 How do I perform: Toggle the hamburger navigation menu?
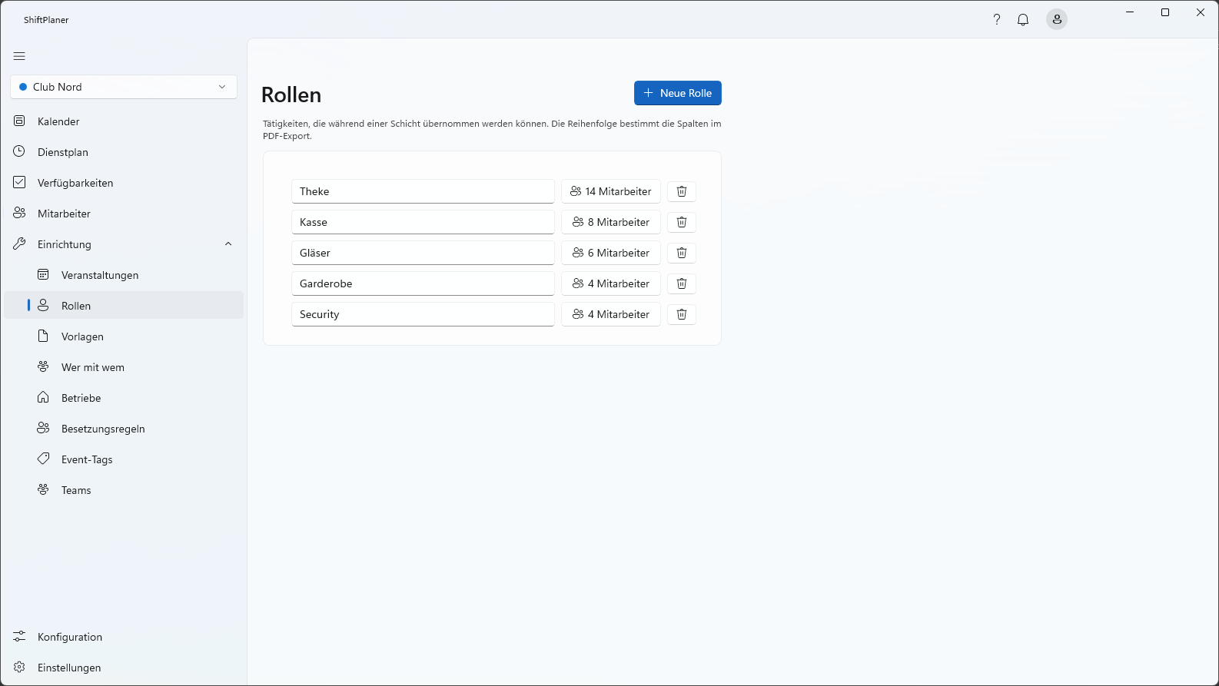pyautogui.click(x=19, y=56)
